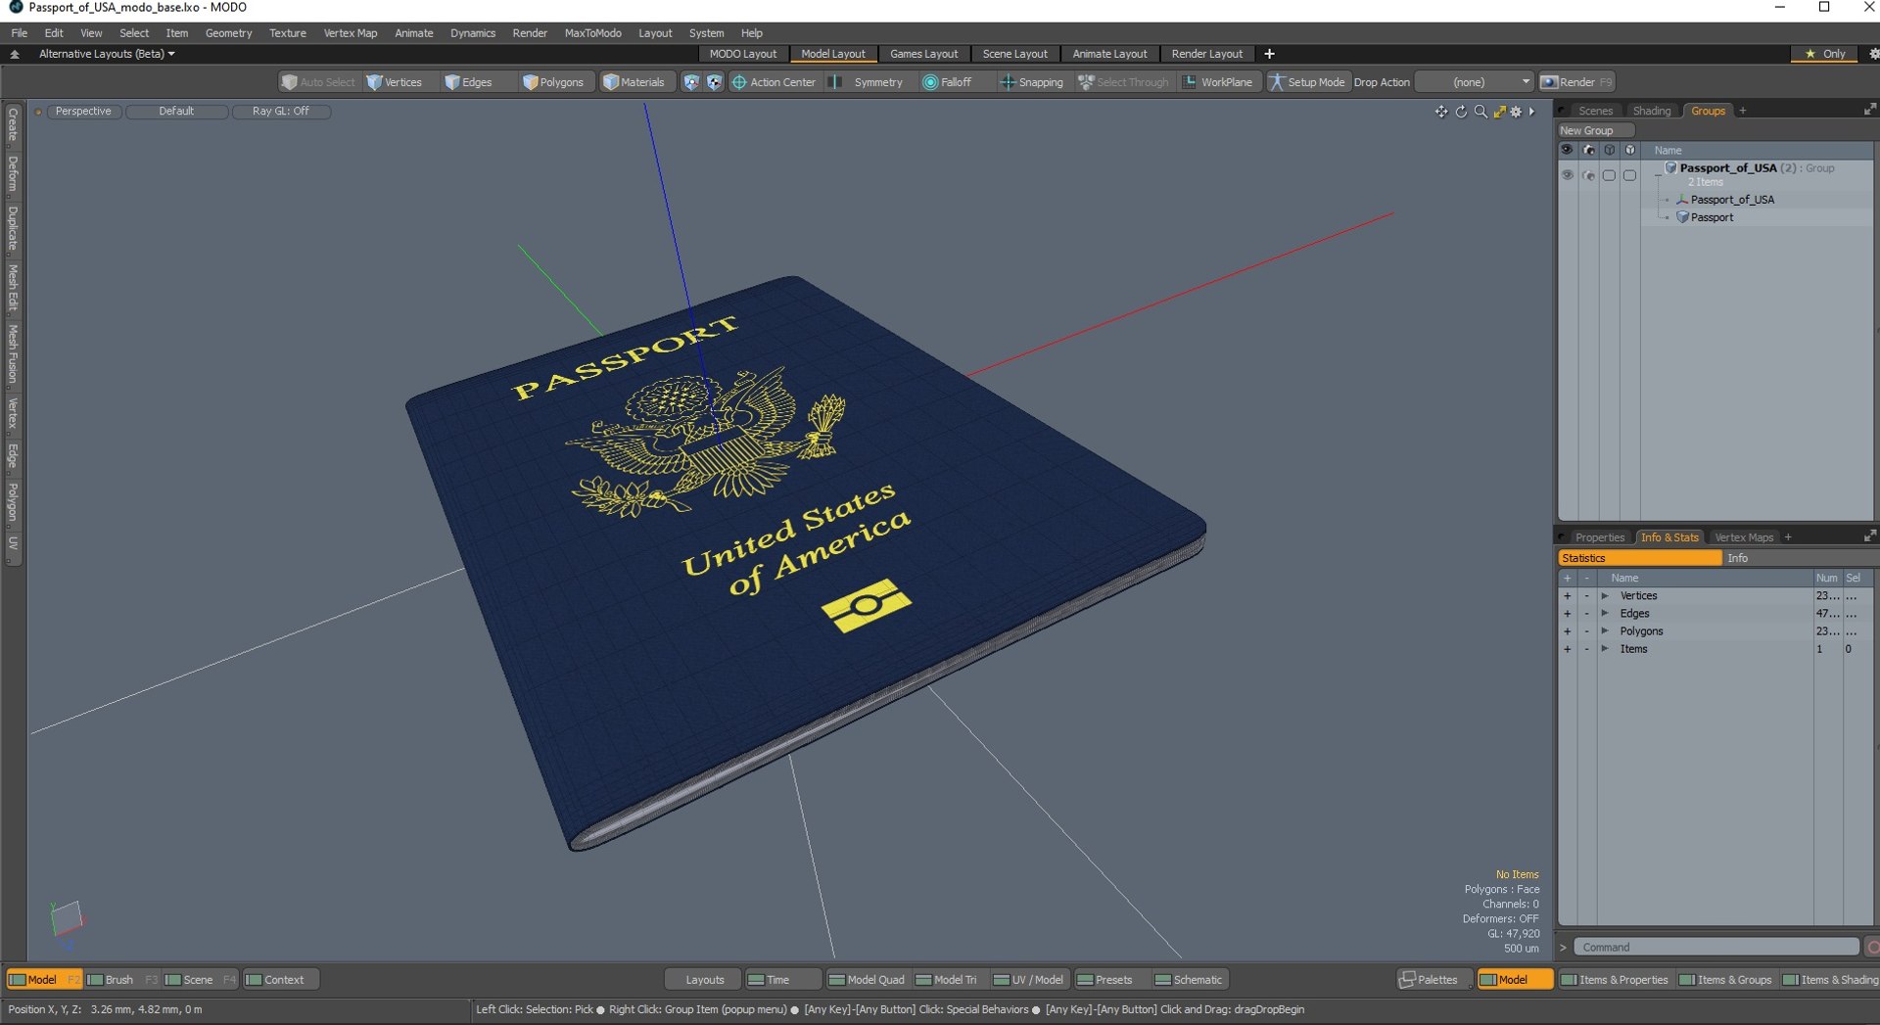Expand the Vertices statistics row
The image size is (1880, 1025).
tap(1604, 596)
